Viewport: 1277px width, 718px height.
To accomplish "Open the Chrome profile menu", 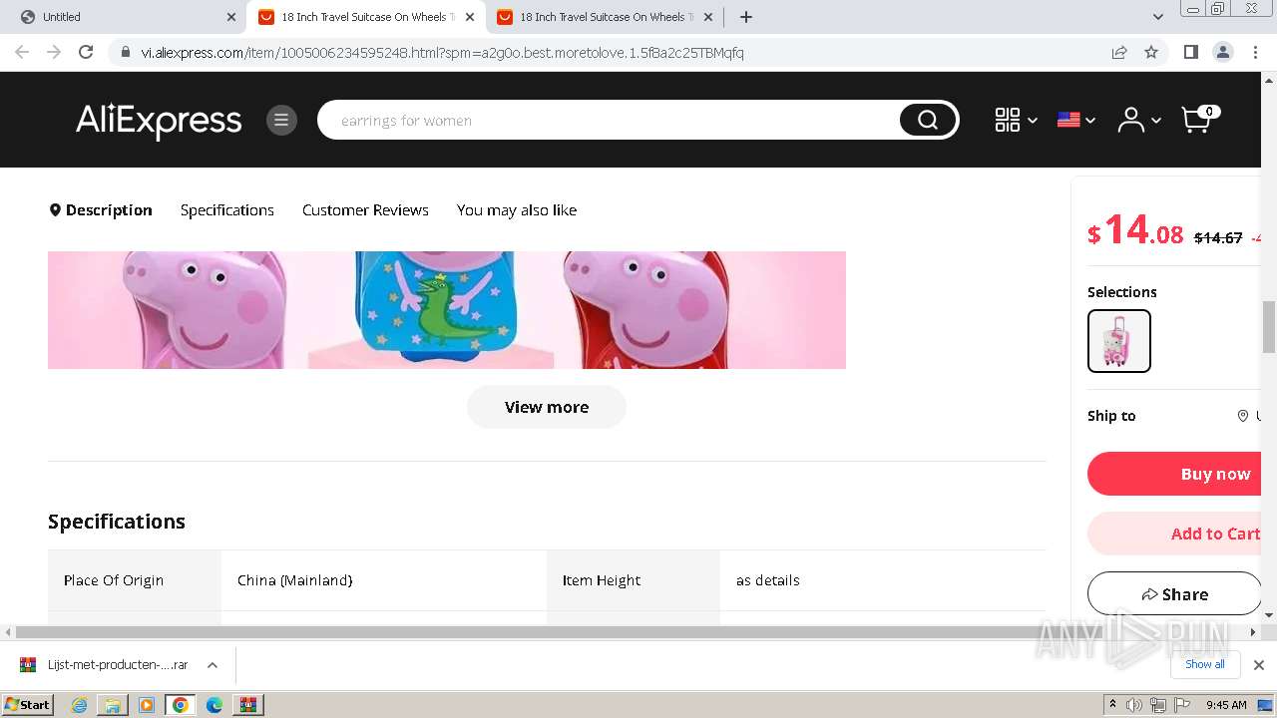I will (x=1222, y=52).
